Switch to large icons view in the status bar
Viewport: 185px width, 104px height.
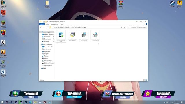point(146,80)
